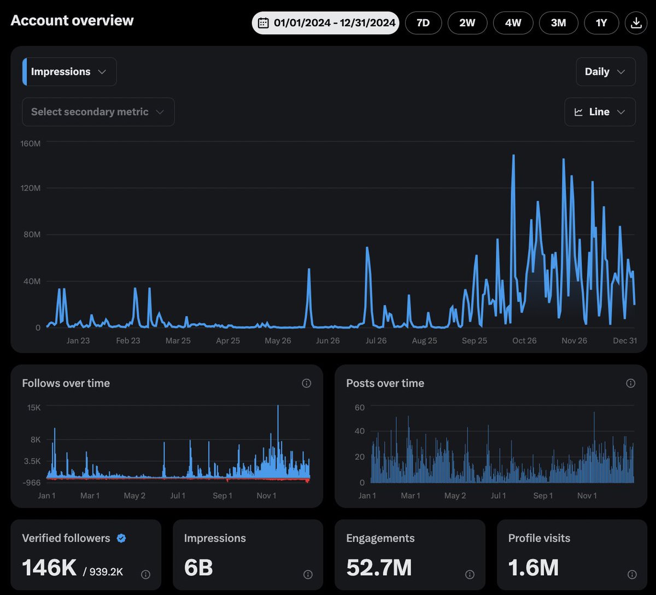Click the 160M axis label
This screenshot has height=595, width=656.
click(30, 143)
